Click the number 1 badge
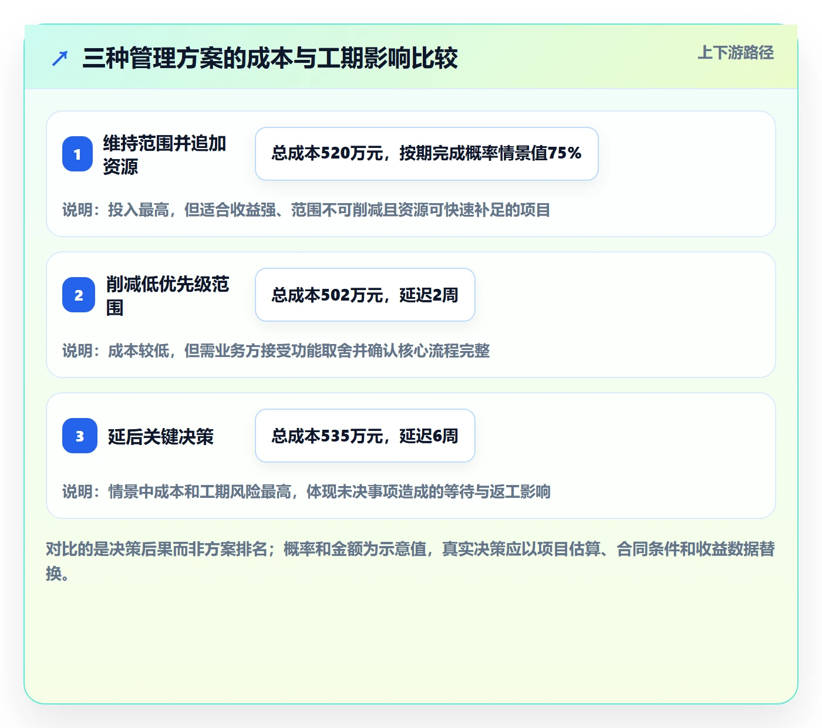 pos(78,154)
